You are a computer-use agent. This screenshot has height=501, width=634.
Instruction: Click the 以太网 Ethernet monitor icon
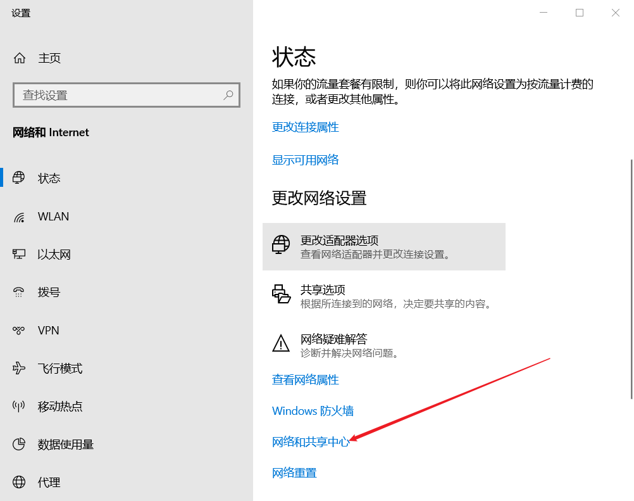[18, 254]
